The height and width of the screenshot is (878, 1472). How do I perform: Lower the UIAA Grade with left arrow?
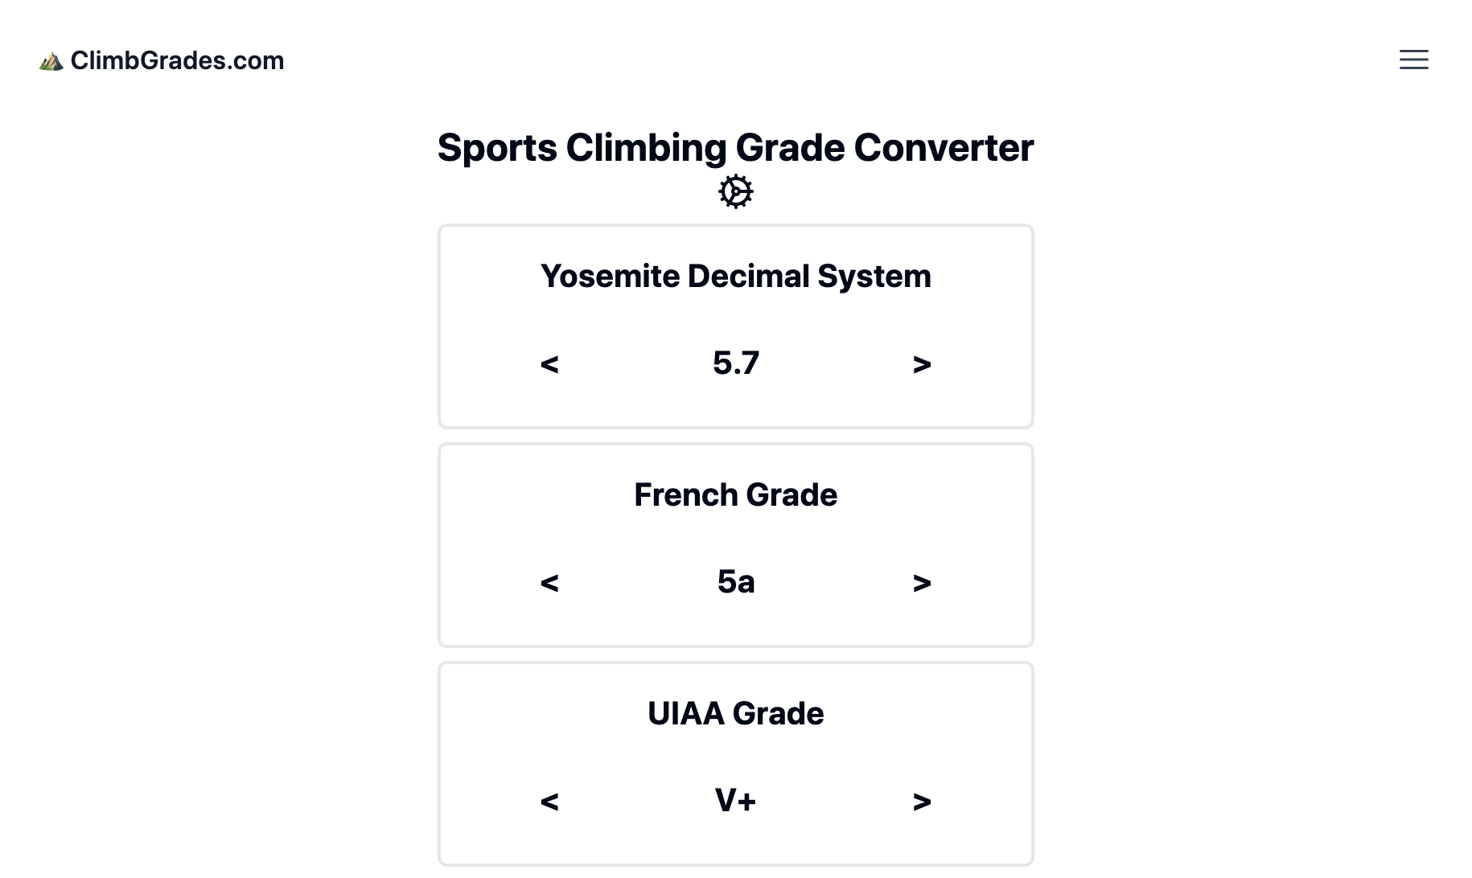tap(549, 802)
